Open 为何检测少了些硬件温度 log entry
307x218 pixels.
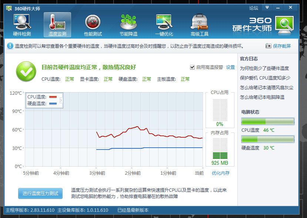[x=264, y=68]
